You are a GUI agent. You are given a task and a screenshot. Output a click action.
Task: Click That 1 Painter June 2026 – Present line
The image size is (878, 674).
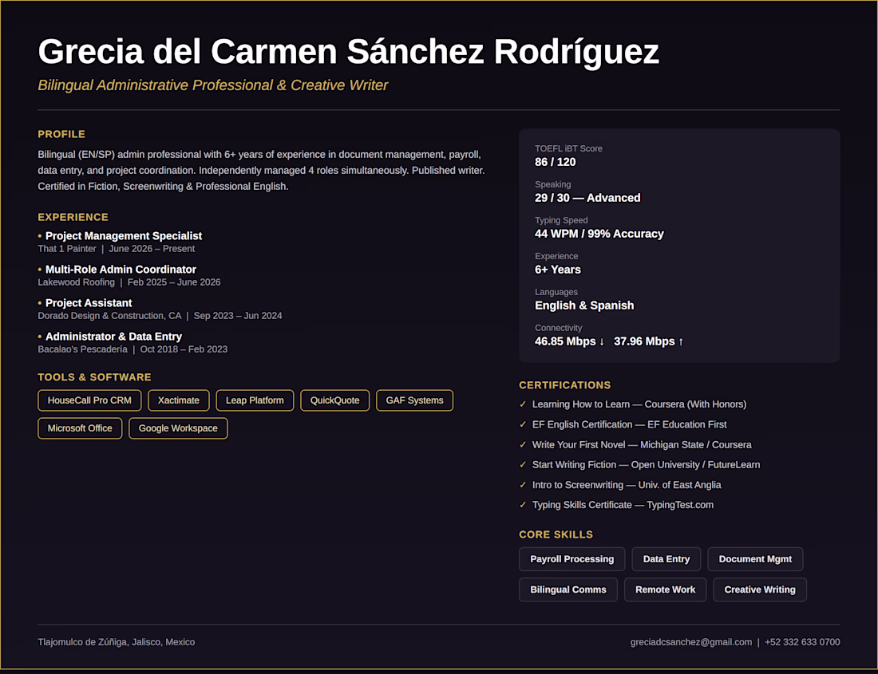tap(117, 249)
